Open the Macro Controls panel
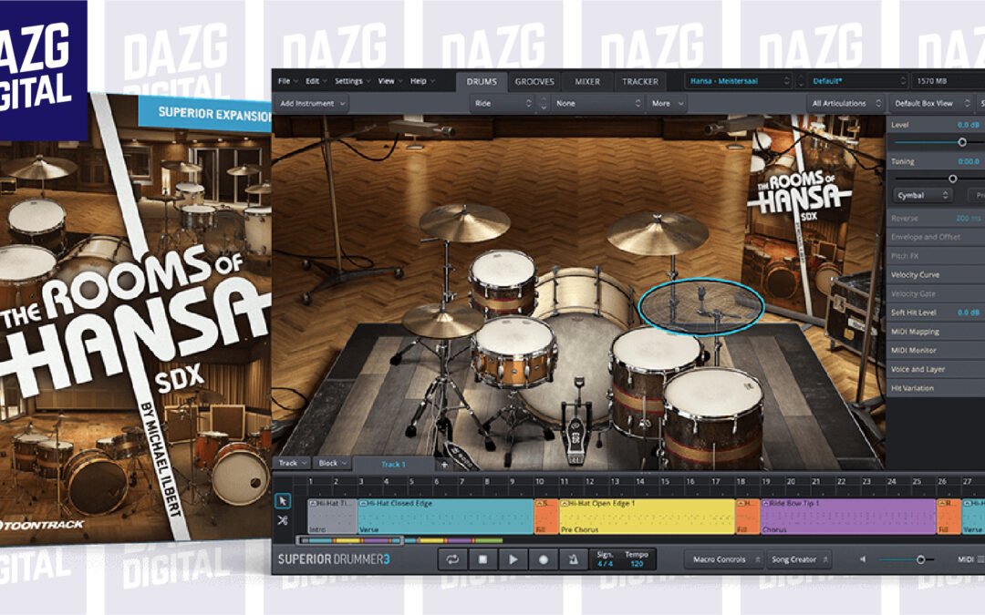 [x=724, y=559]
